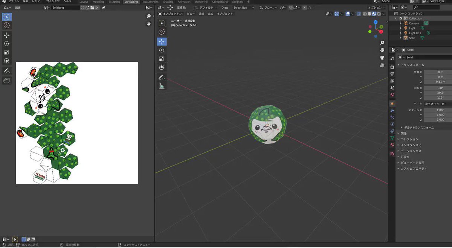Click the viewport zoom magnifier icon

(x=382, y=43)
